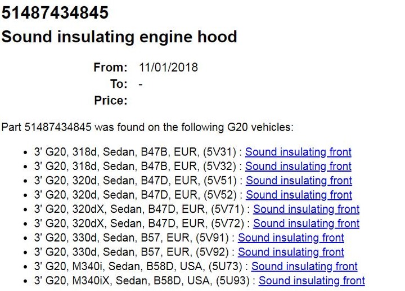Viewport: 405px width, 291px height.
Task: Open Sound insulating front link for M340iX 5U93
Action: point(312,281)
